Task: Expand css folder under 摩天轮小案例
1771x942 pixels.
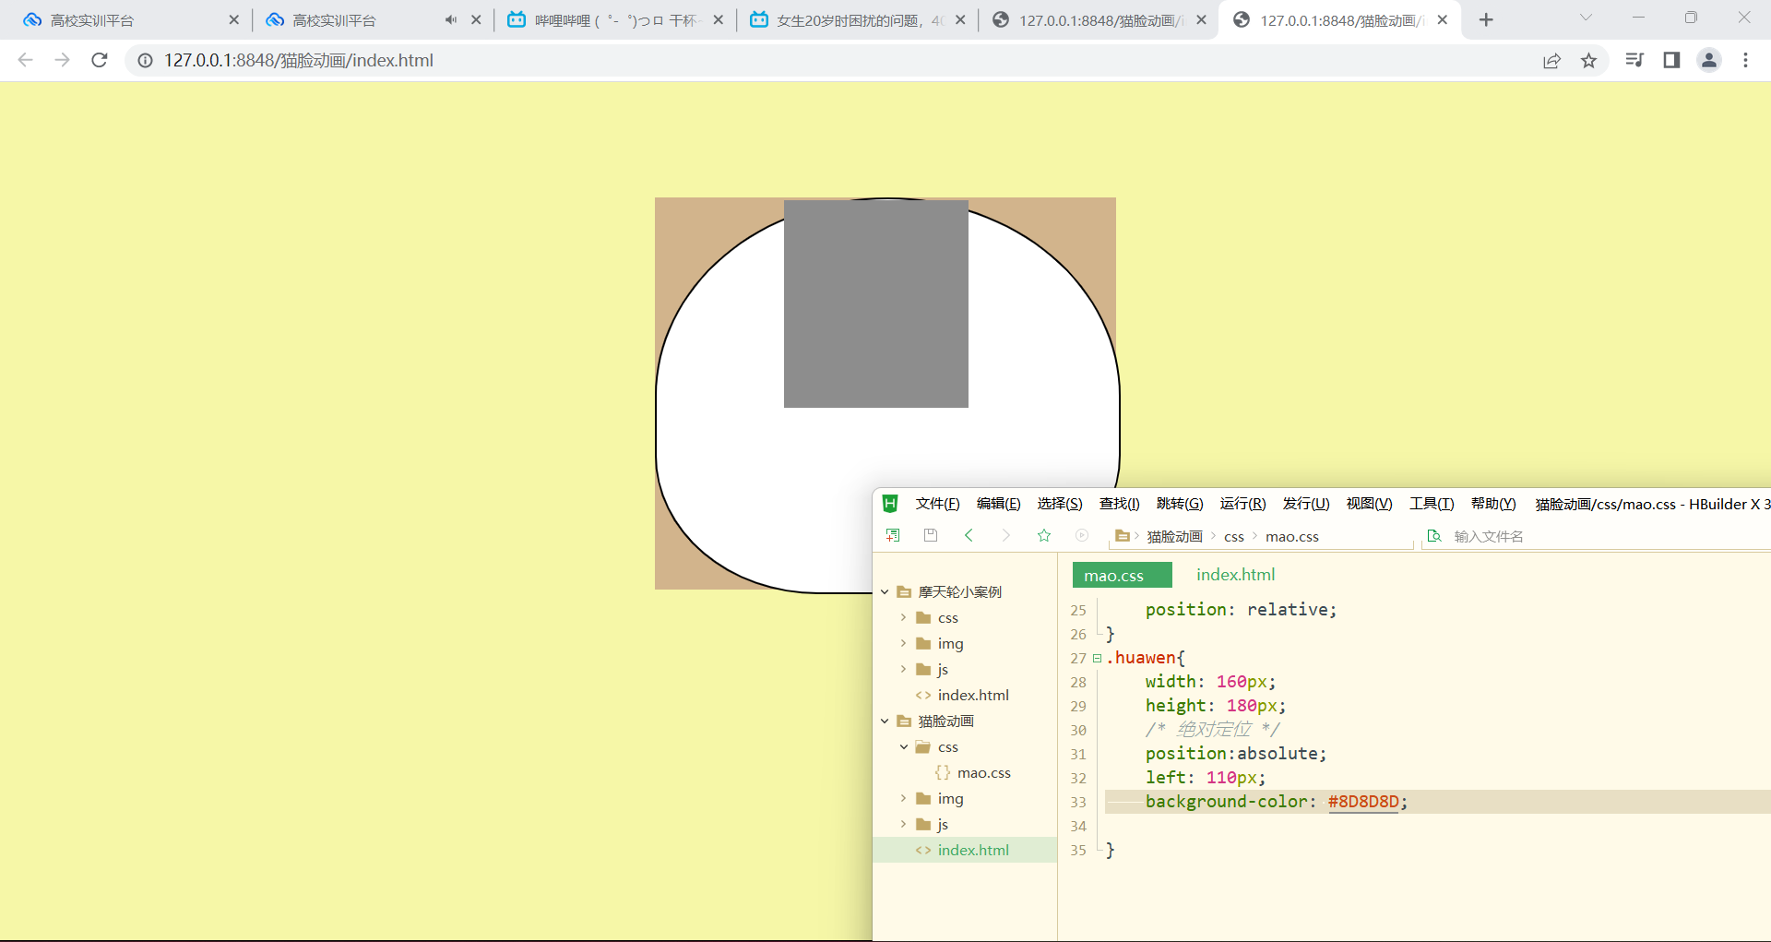Action: (x=904, y=617)
